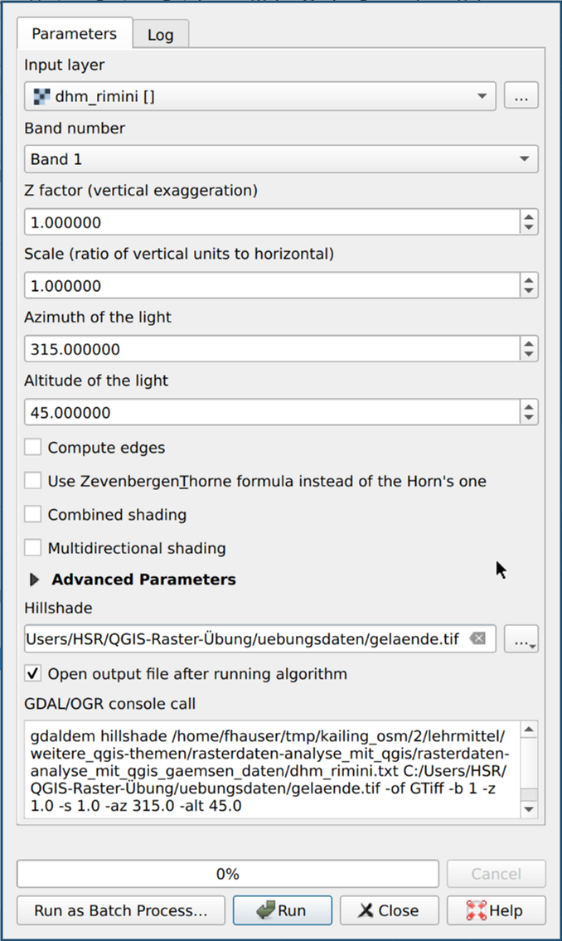Screen dimensions: 562x941
Task: Click the Run button
Action: pos(282,910)
